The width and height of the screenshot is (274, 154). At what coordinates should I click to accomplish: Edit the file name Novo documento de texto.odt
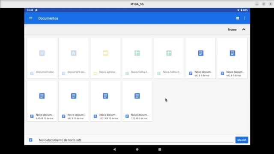coord(136,140)
